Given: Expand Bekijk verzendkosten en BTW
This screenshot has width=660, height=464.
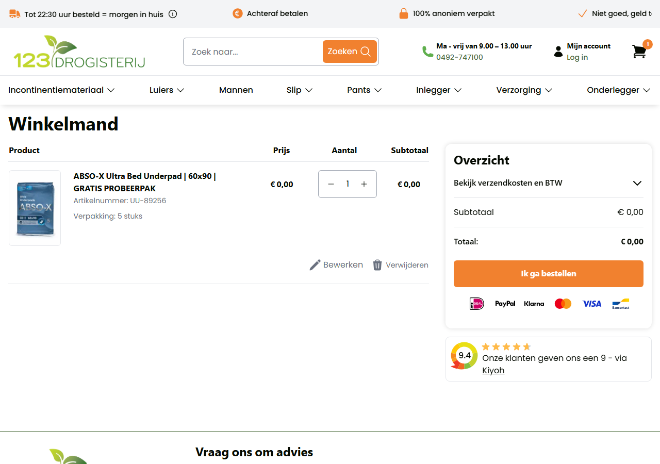Looking at the screenshot, I should tap(549, 183).
